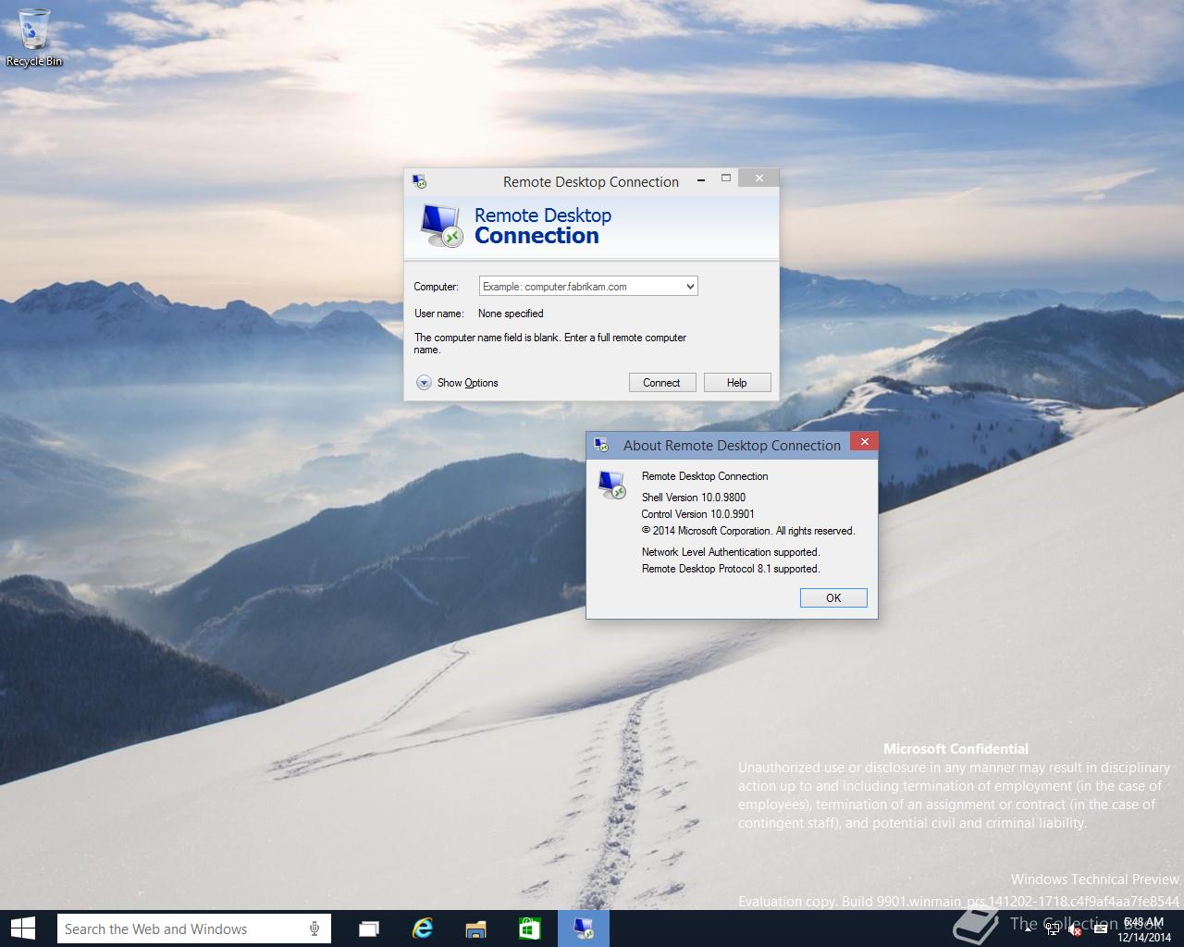The image size is (1184, 947).
Task: Open the Recycle Bin desktop icon
Action: point(34,37)
